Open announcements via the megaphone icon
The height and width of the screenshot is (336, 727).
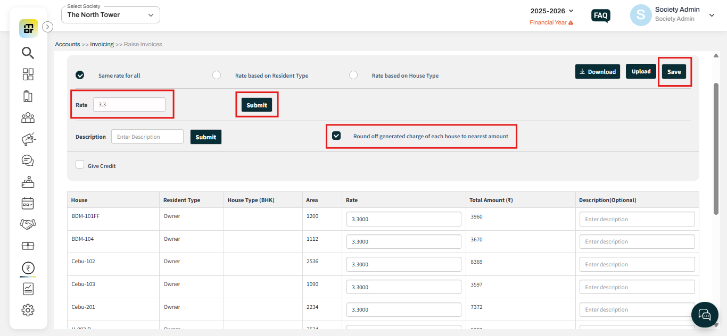click(28, 139)
